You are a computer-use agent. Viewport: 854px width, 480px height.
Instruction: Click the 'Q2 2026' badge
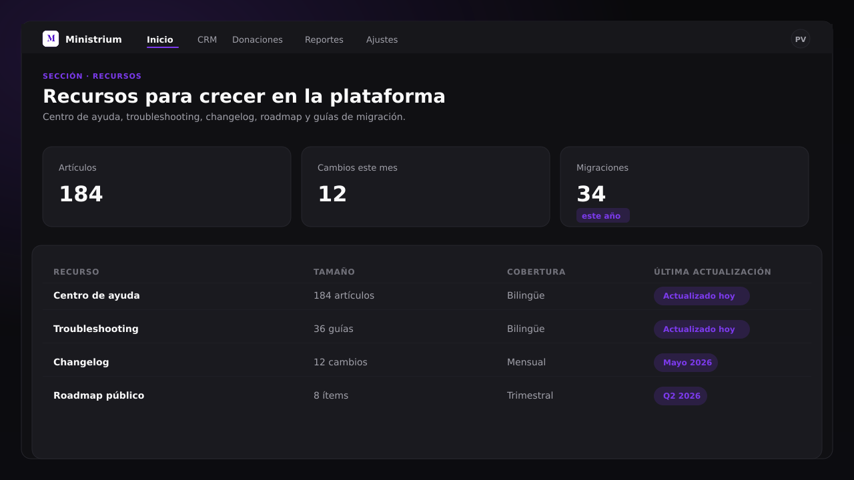tap(681, 396)
